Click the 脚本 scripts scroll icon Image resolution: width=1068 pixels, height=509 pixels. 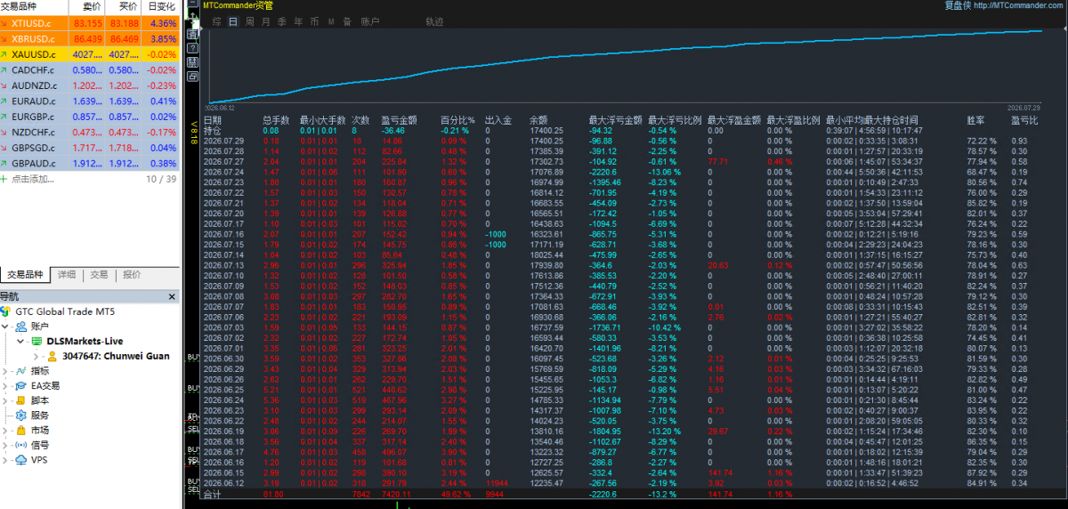click(20, 400)
